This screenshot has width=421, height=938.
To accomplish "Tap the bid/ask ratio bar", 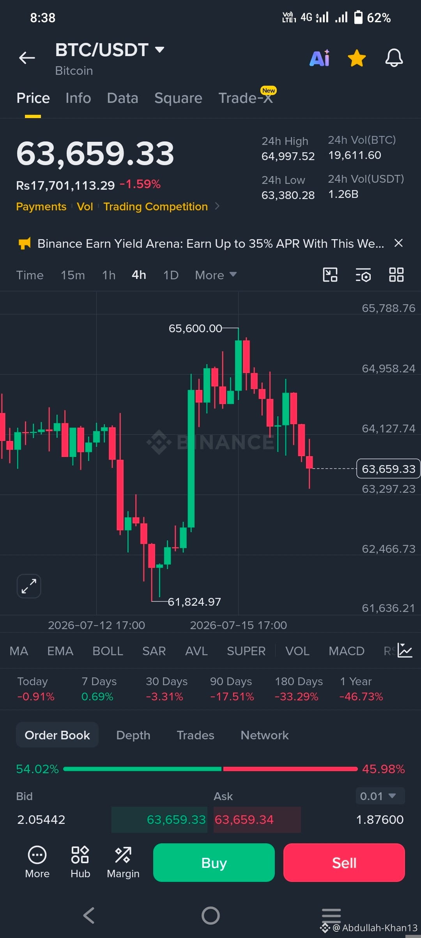I will pyautogui.click(x=210, y=769).
